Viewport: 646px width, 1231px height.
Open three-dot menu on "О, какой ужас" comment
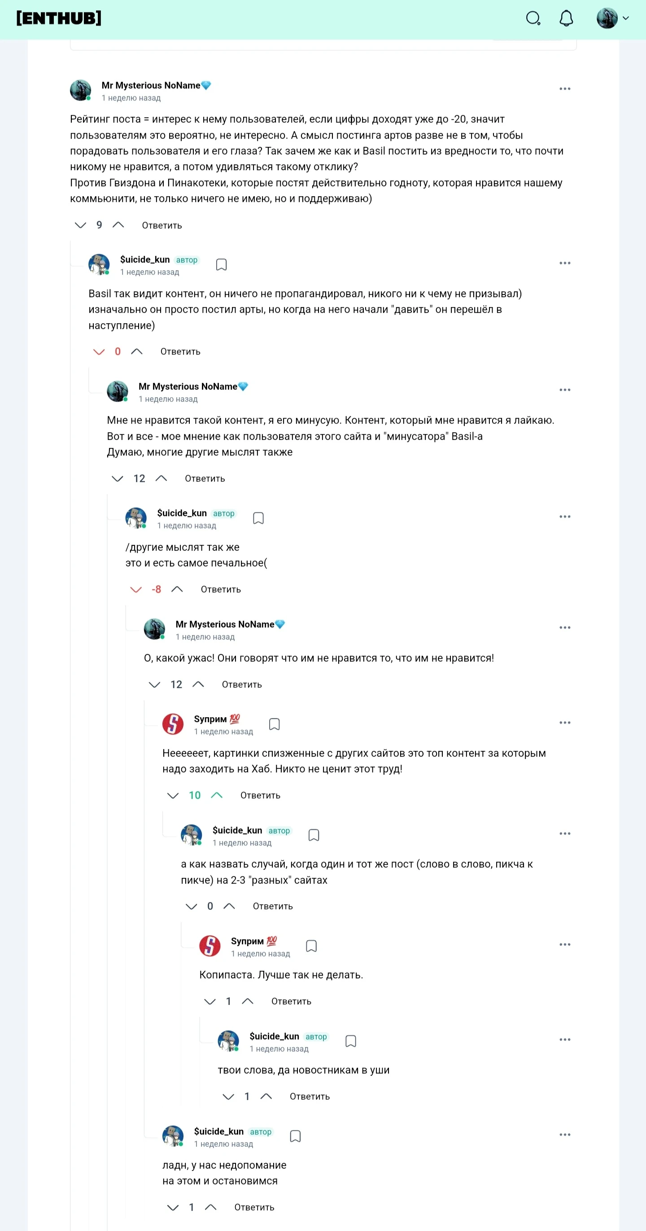565,628
